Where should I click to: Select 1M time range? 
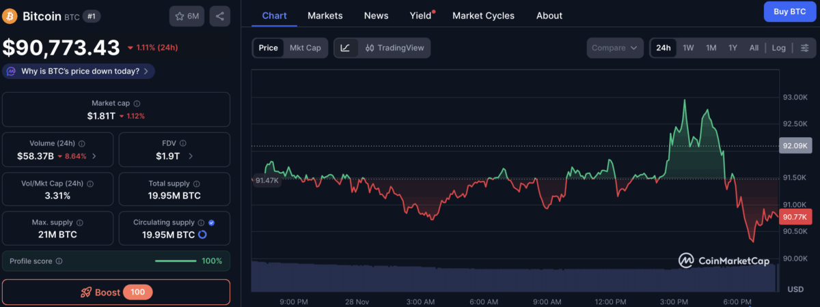[x=711, y=48]
